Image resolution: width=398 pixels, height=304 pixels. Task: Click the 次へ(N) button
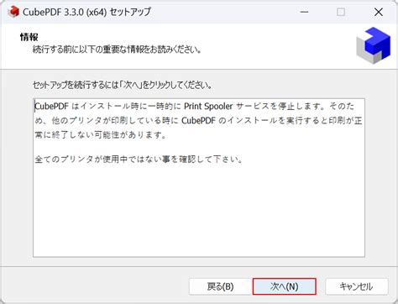[x=285, y=286]
